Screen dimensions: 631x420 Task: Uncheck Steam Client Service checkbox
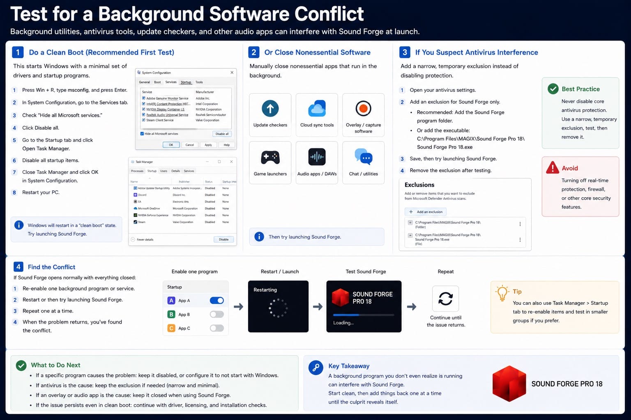coord(143,120)
